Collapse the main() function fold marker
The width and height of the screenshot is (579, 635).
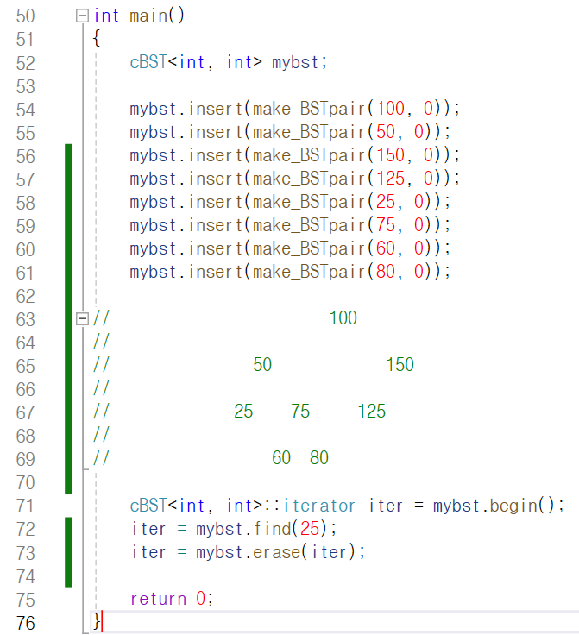click(x=82, y=16)
